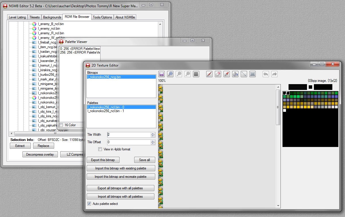
Task: Select the eyedropper color picker tool
Action: tap(227, 74)
